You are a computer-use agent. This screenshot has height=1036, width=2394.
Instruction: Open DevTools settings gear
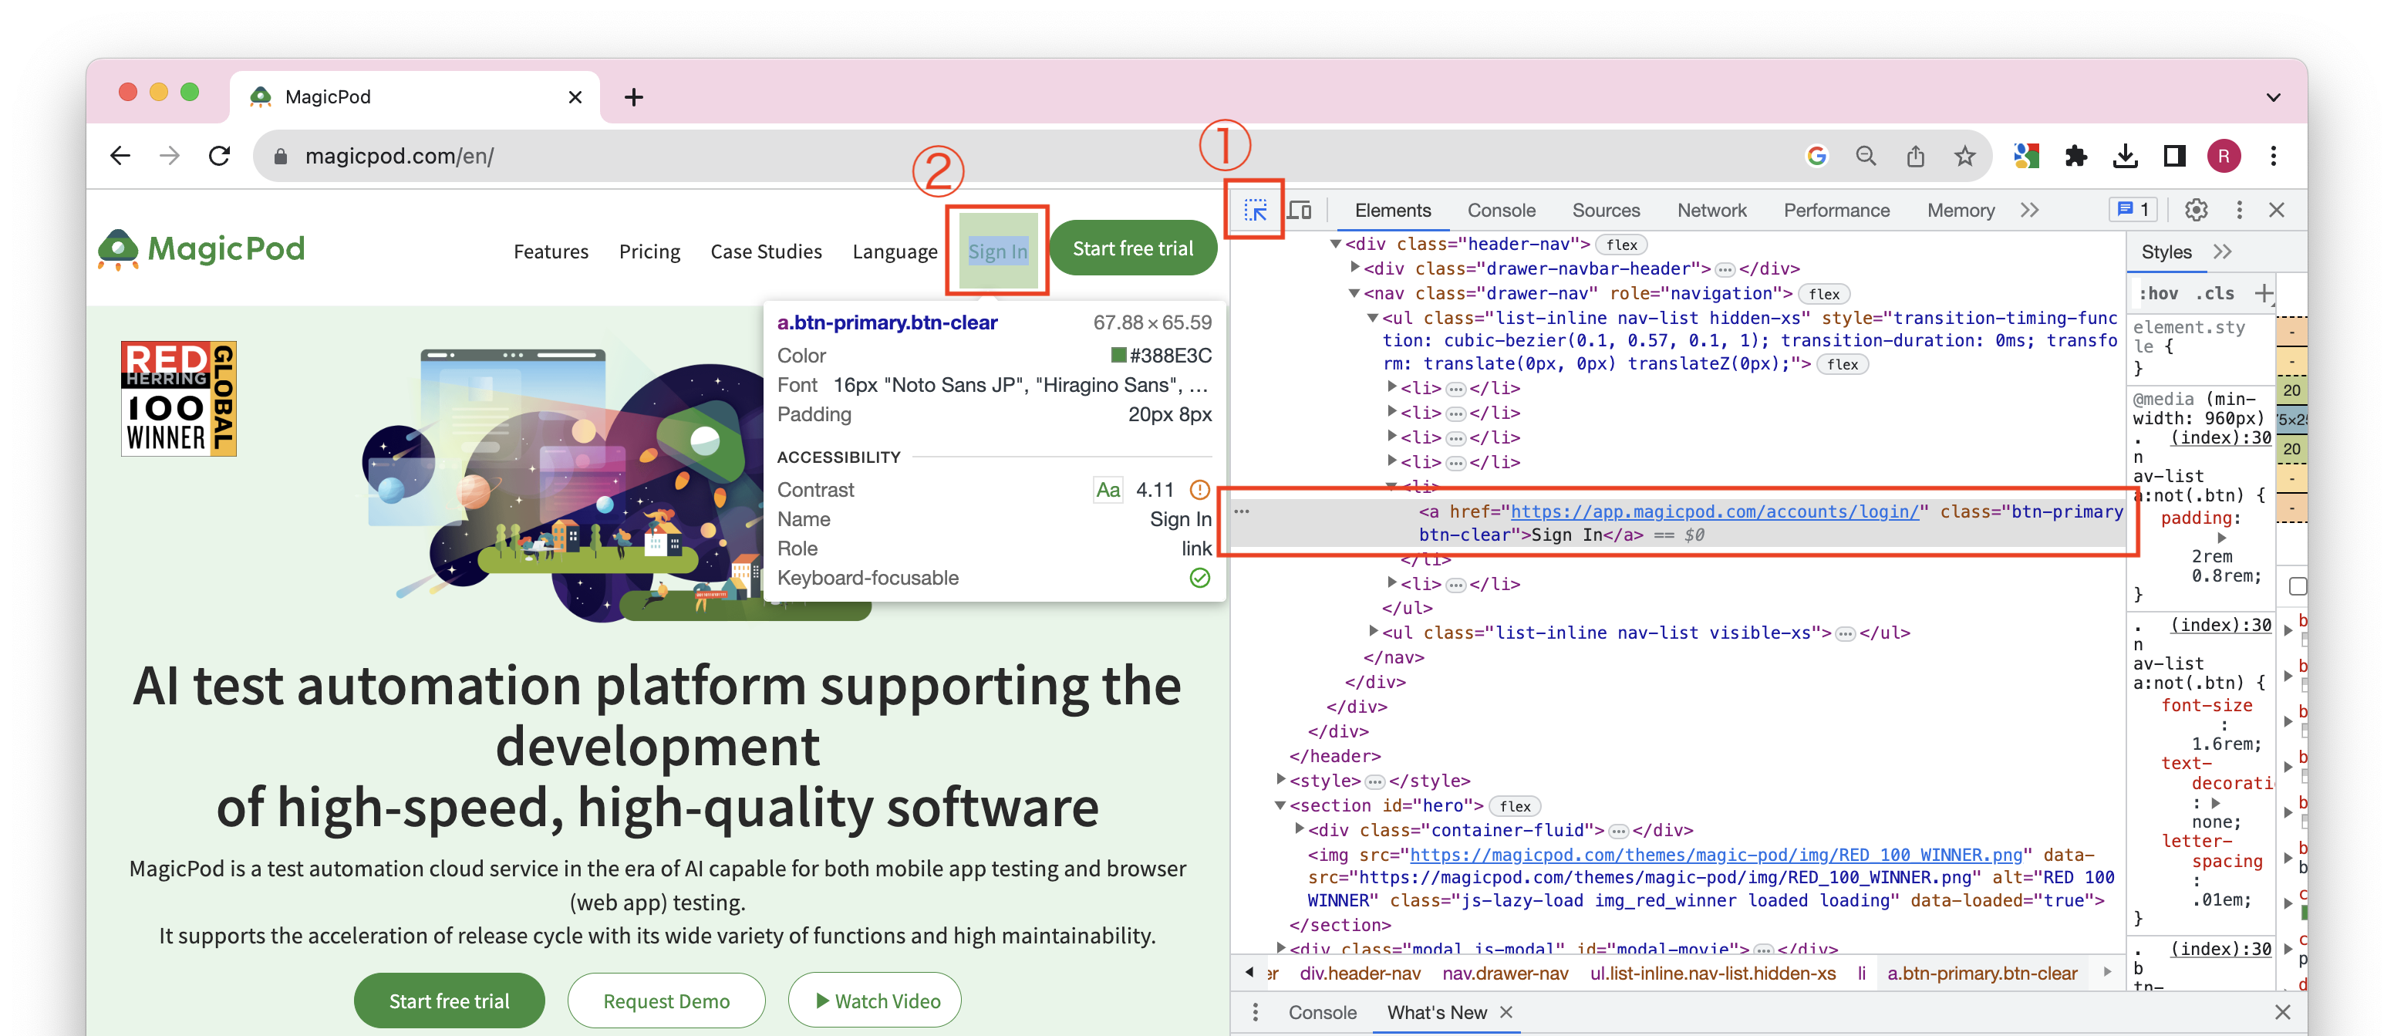tap(2196, 210)
